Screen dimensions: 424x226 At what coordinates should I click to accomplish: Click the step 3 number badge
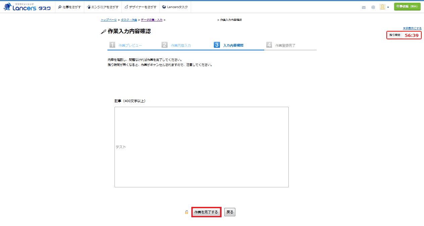[217, 45]
